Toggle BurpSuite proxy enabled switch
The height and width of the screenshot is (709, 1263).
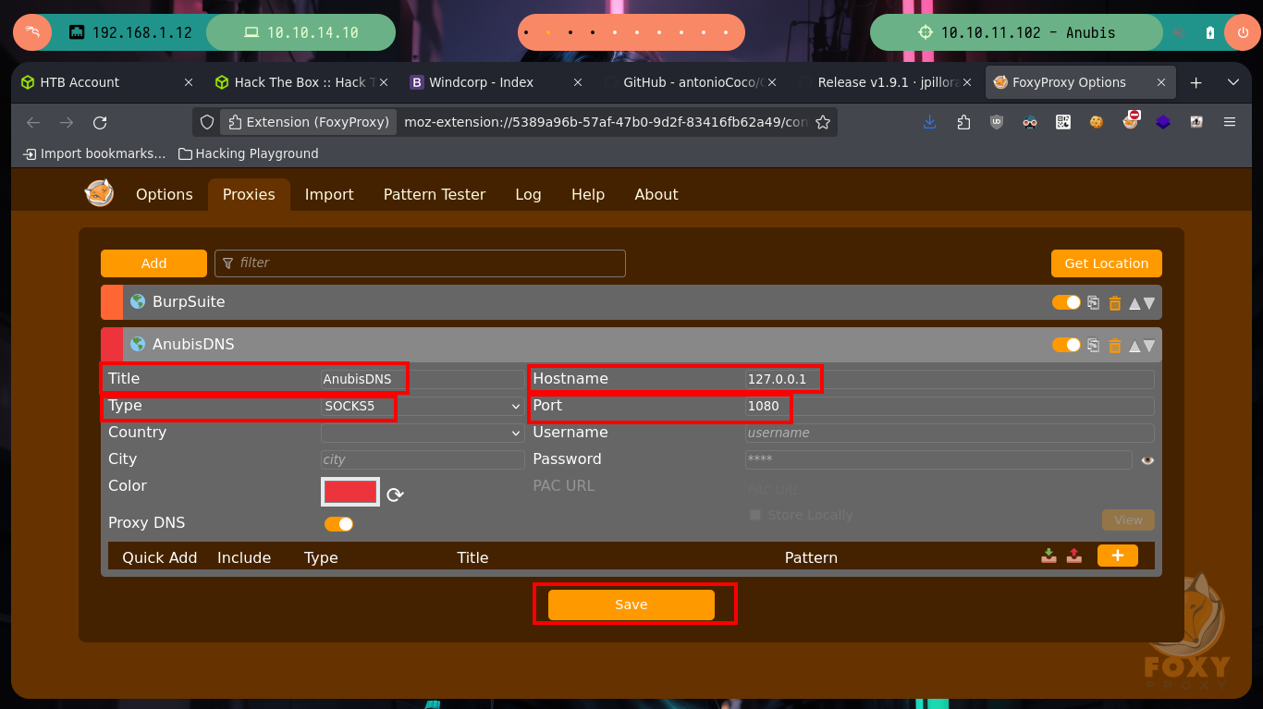coord(1066,302)
